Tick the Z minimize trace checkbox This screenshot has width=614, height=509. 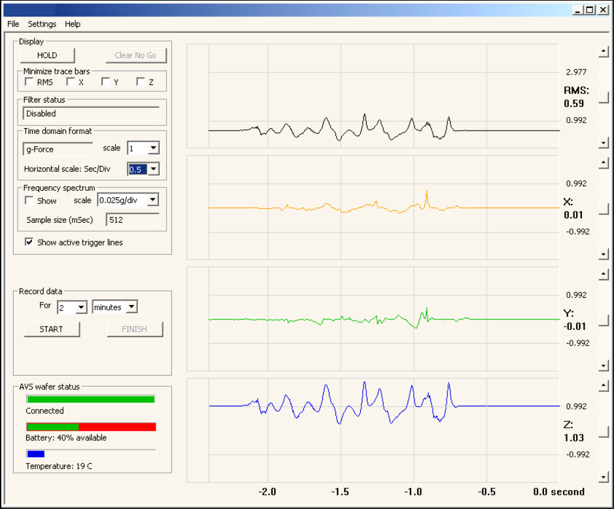pos(141,82)
